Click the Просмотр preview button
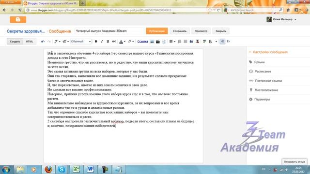Screen dimensions: 310x174 click(201, 31)
